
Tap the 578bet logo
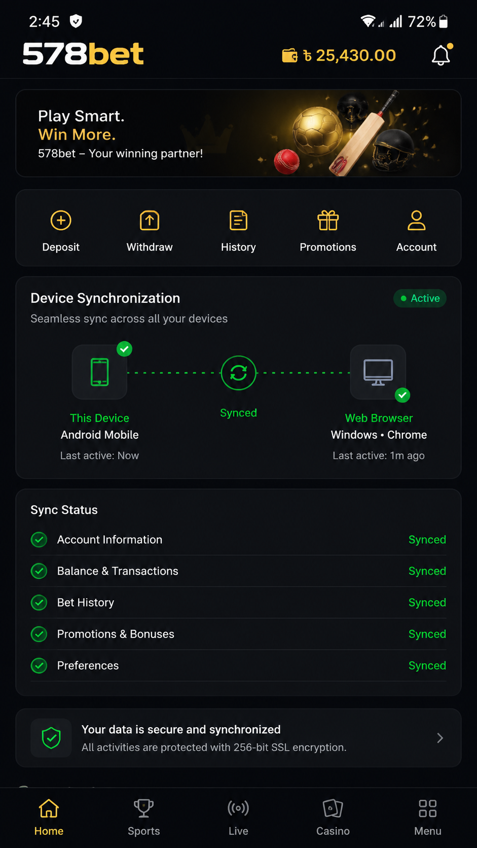tap(83, 54)
